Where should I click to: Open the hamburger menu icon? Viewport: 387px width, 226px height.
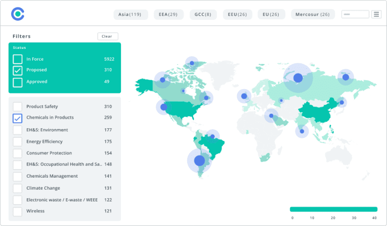(x=376, y=15)
